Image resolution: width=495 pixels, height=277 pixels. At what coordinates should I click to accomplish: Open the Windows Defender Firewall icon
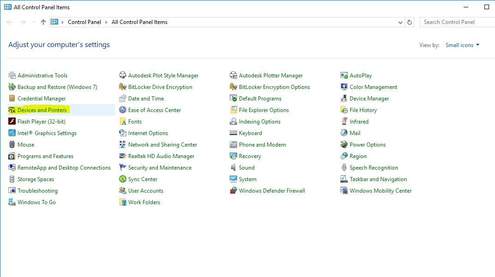pyautogui.click(x=233, y=190)
